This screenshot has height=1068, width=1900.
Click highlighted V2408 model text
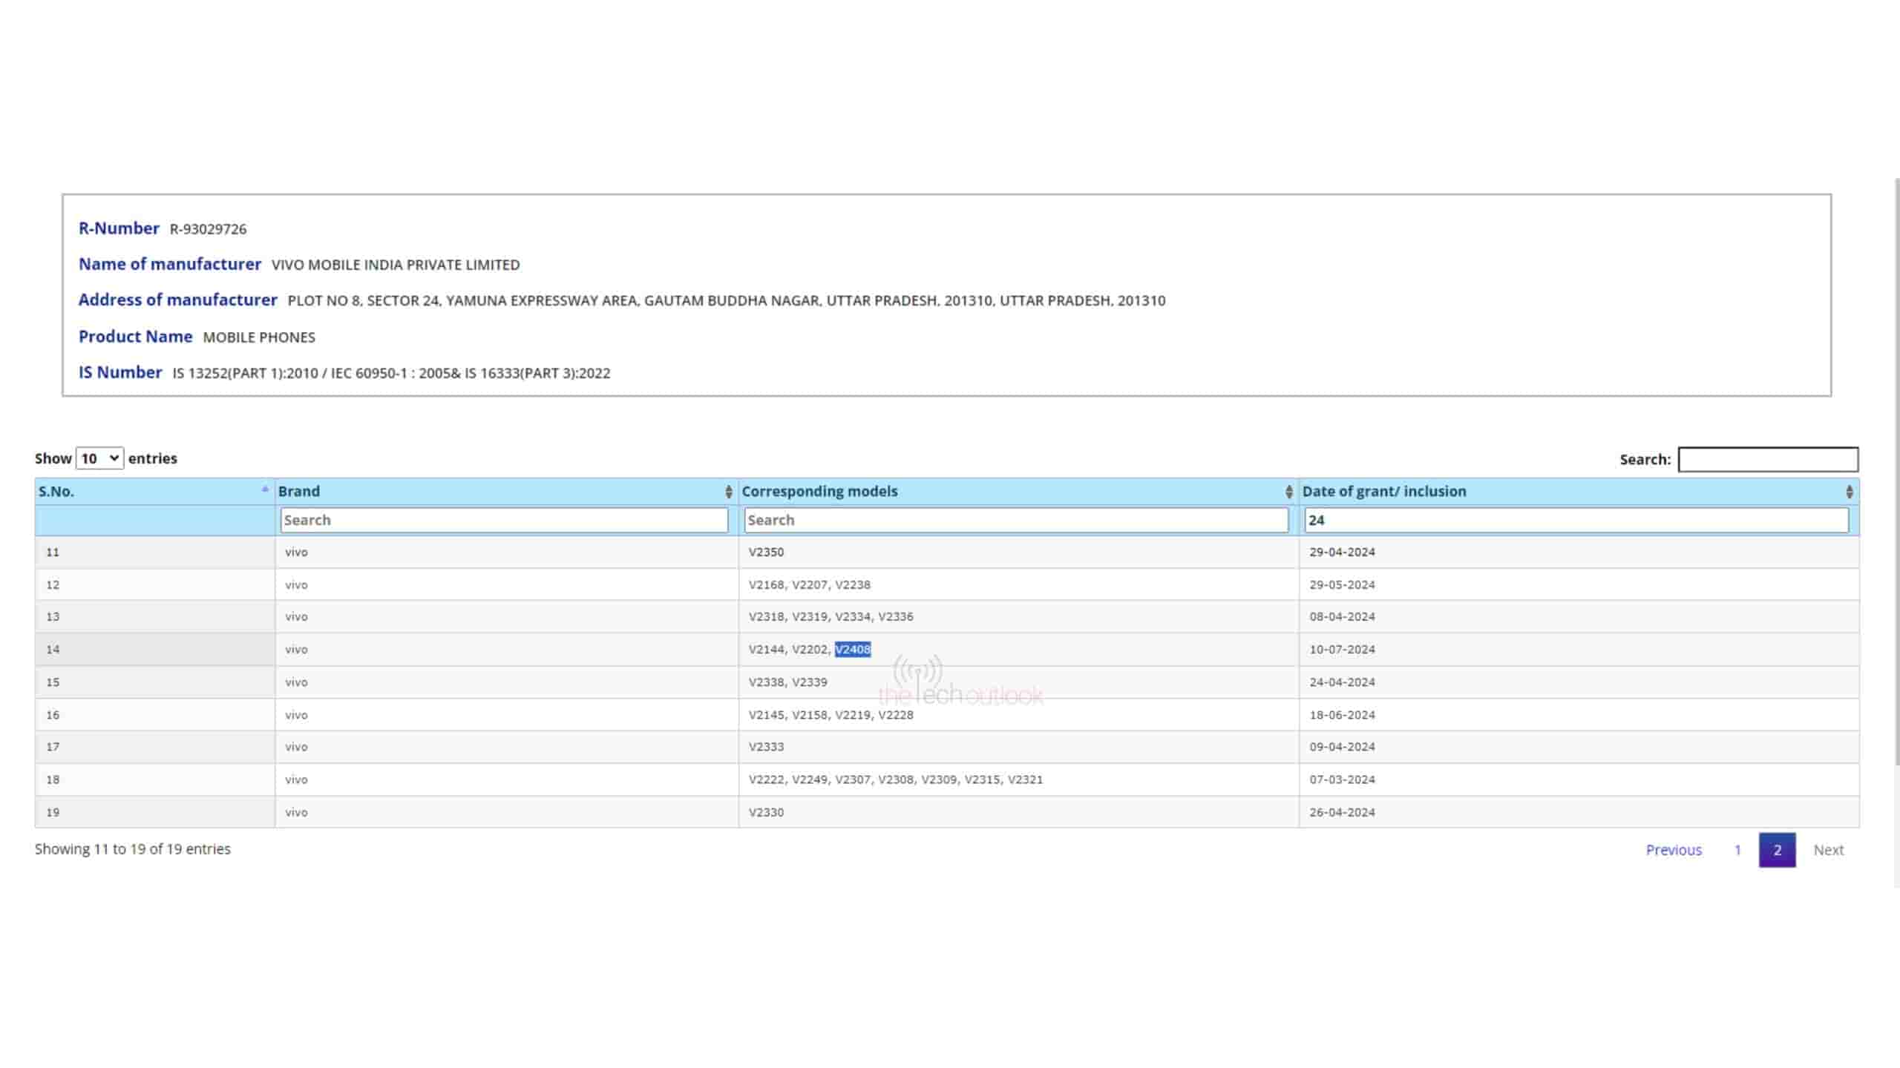coord(853,650)
